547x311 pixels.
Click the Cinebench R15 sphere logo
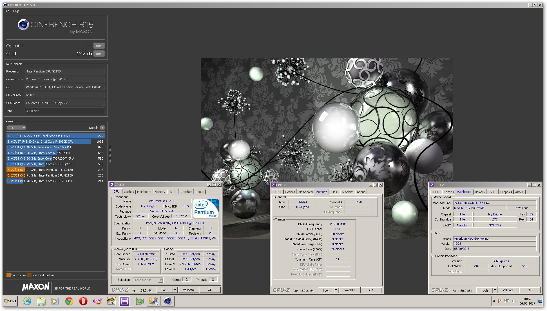coord(23,25)
